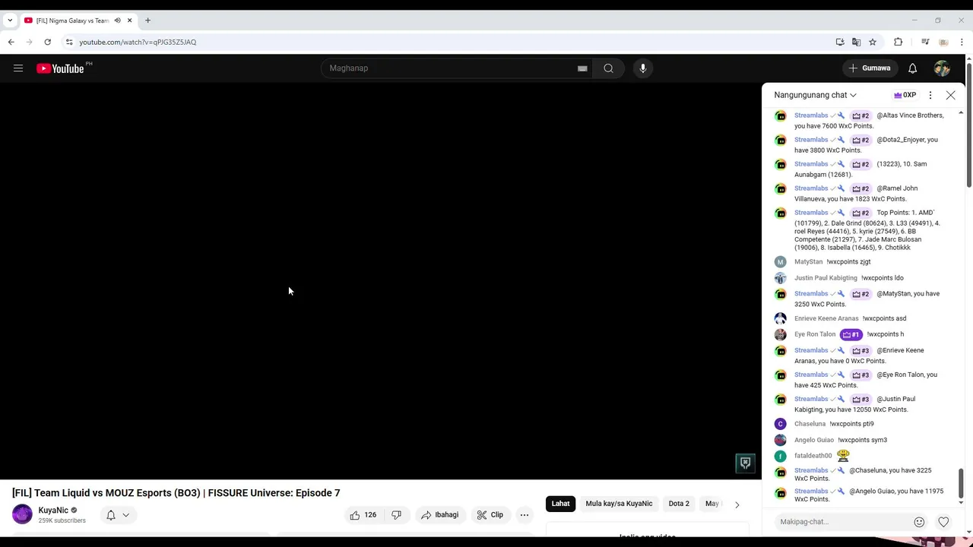Image resolution: width=973 pixels, height=547 pixels.
Task: Open Enrieve Keene Aranas's chat username
Action: point(826,318)
